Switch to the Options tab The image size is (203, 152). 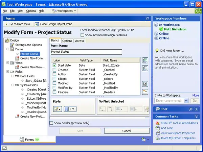tap(67, 41)
